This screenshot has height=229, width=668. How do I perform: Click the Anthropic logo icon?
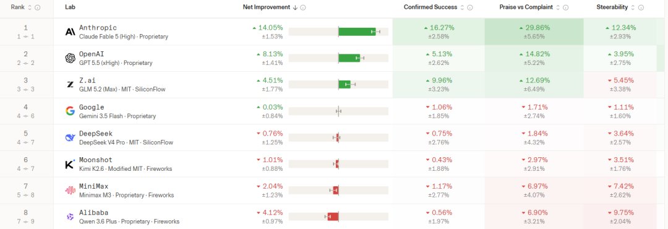tap(71, 32)
